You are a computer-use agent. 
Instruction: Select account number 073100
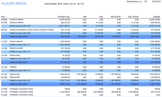(x=4, y=23)
